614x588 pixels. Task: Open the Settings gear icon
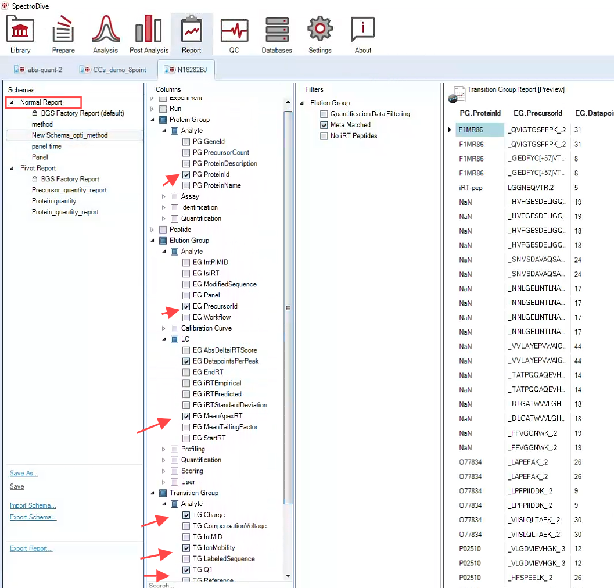click(320, 29)
